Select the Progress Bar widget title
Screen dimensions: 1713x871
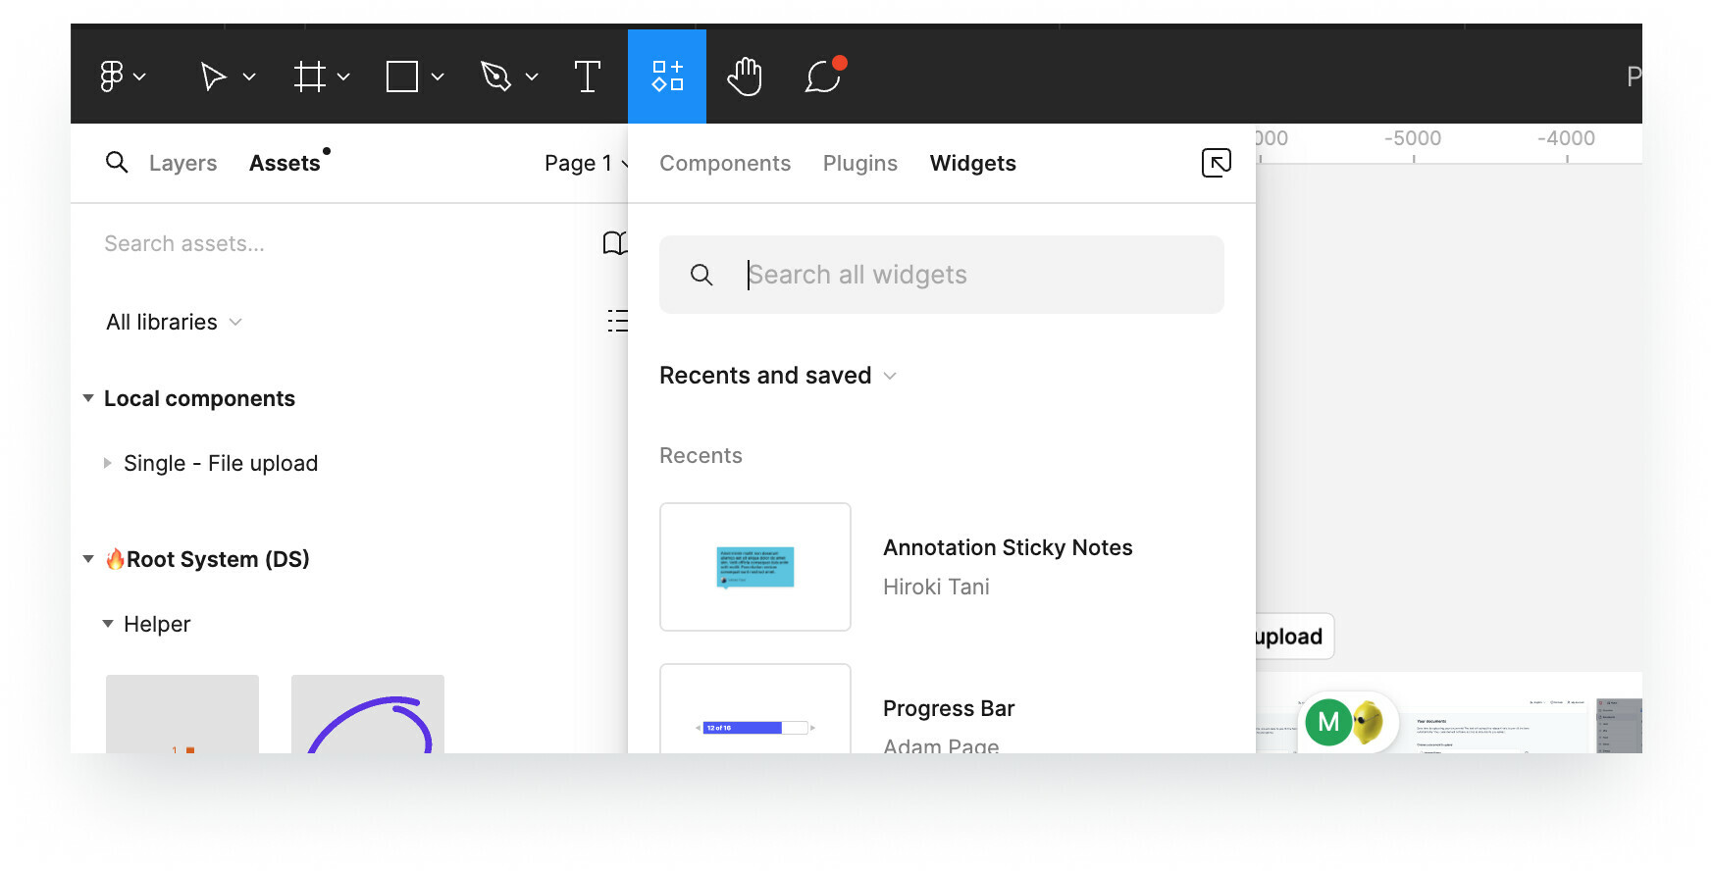tap(949, 708)
